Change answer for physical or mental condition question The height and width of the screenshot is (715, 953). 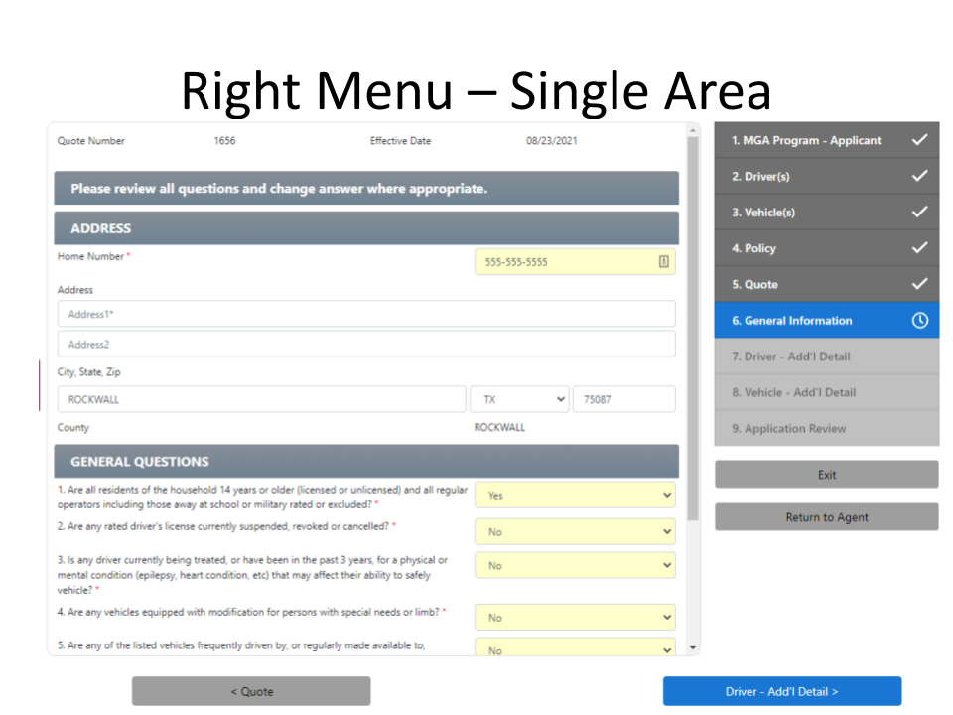pyautogui.click(x=575, y=565)
